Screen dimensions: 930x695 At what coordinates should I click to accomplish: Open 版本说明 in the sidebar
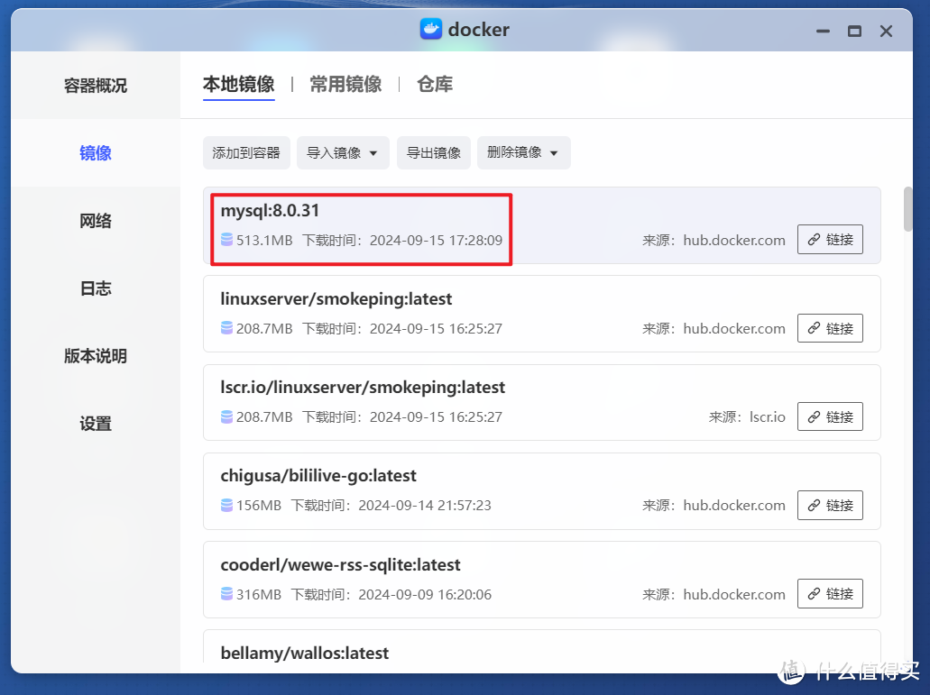(96, 355)
